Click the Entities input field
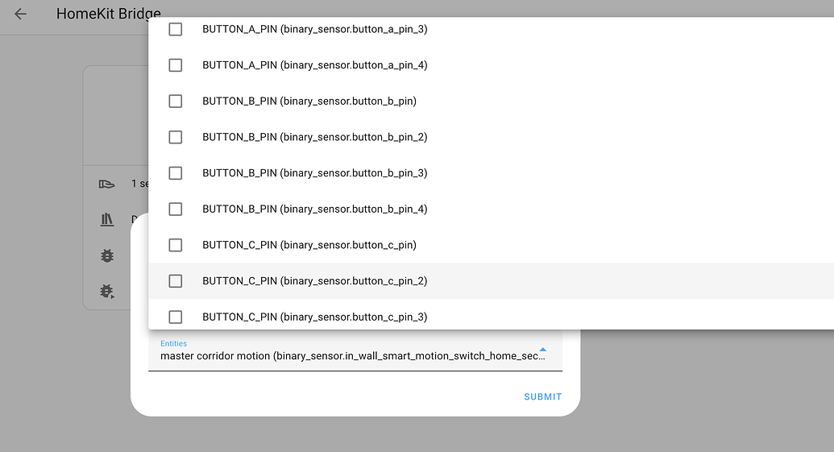 355,352
